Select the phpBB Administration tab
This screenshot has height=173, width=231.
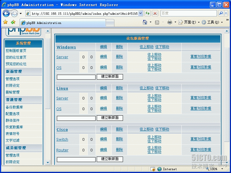(63, 23)
